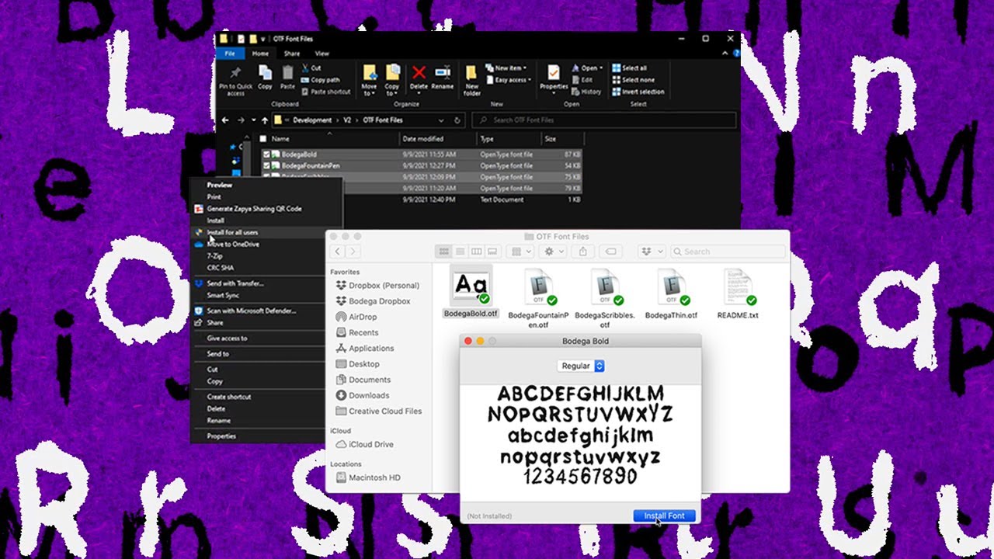Select README.txt file in Finder
The width and height of the screenshot is (994, 559).
click(x=737, y=294)
